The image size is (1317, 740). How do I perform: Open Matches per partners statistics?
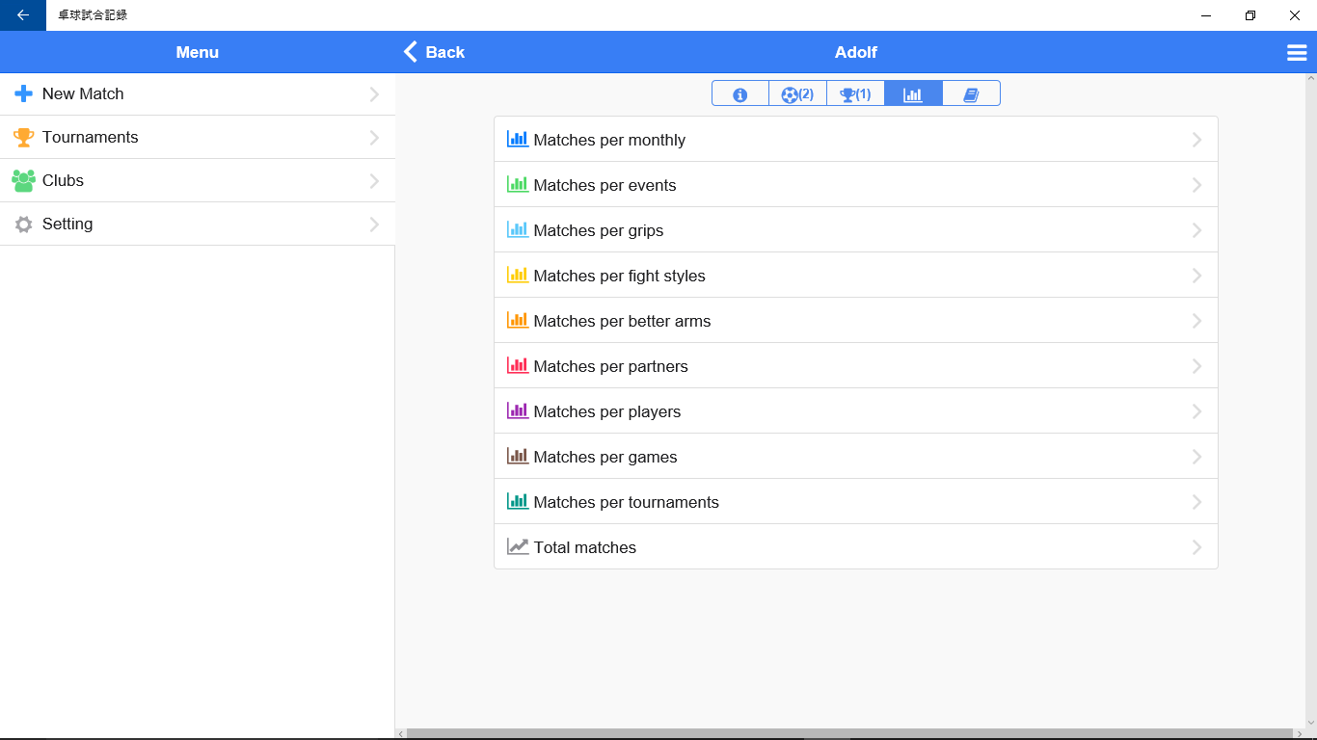tap(610, 366)
